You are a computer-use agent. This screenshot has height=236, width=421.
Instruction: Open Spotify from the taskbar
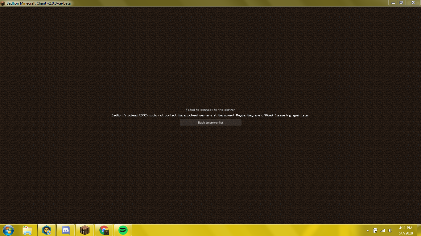click(123, 230)
